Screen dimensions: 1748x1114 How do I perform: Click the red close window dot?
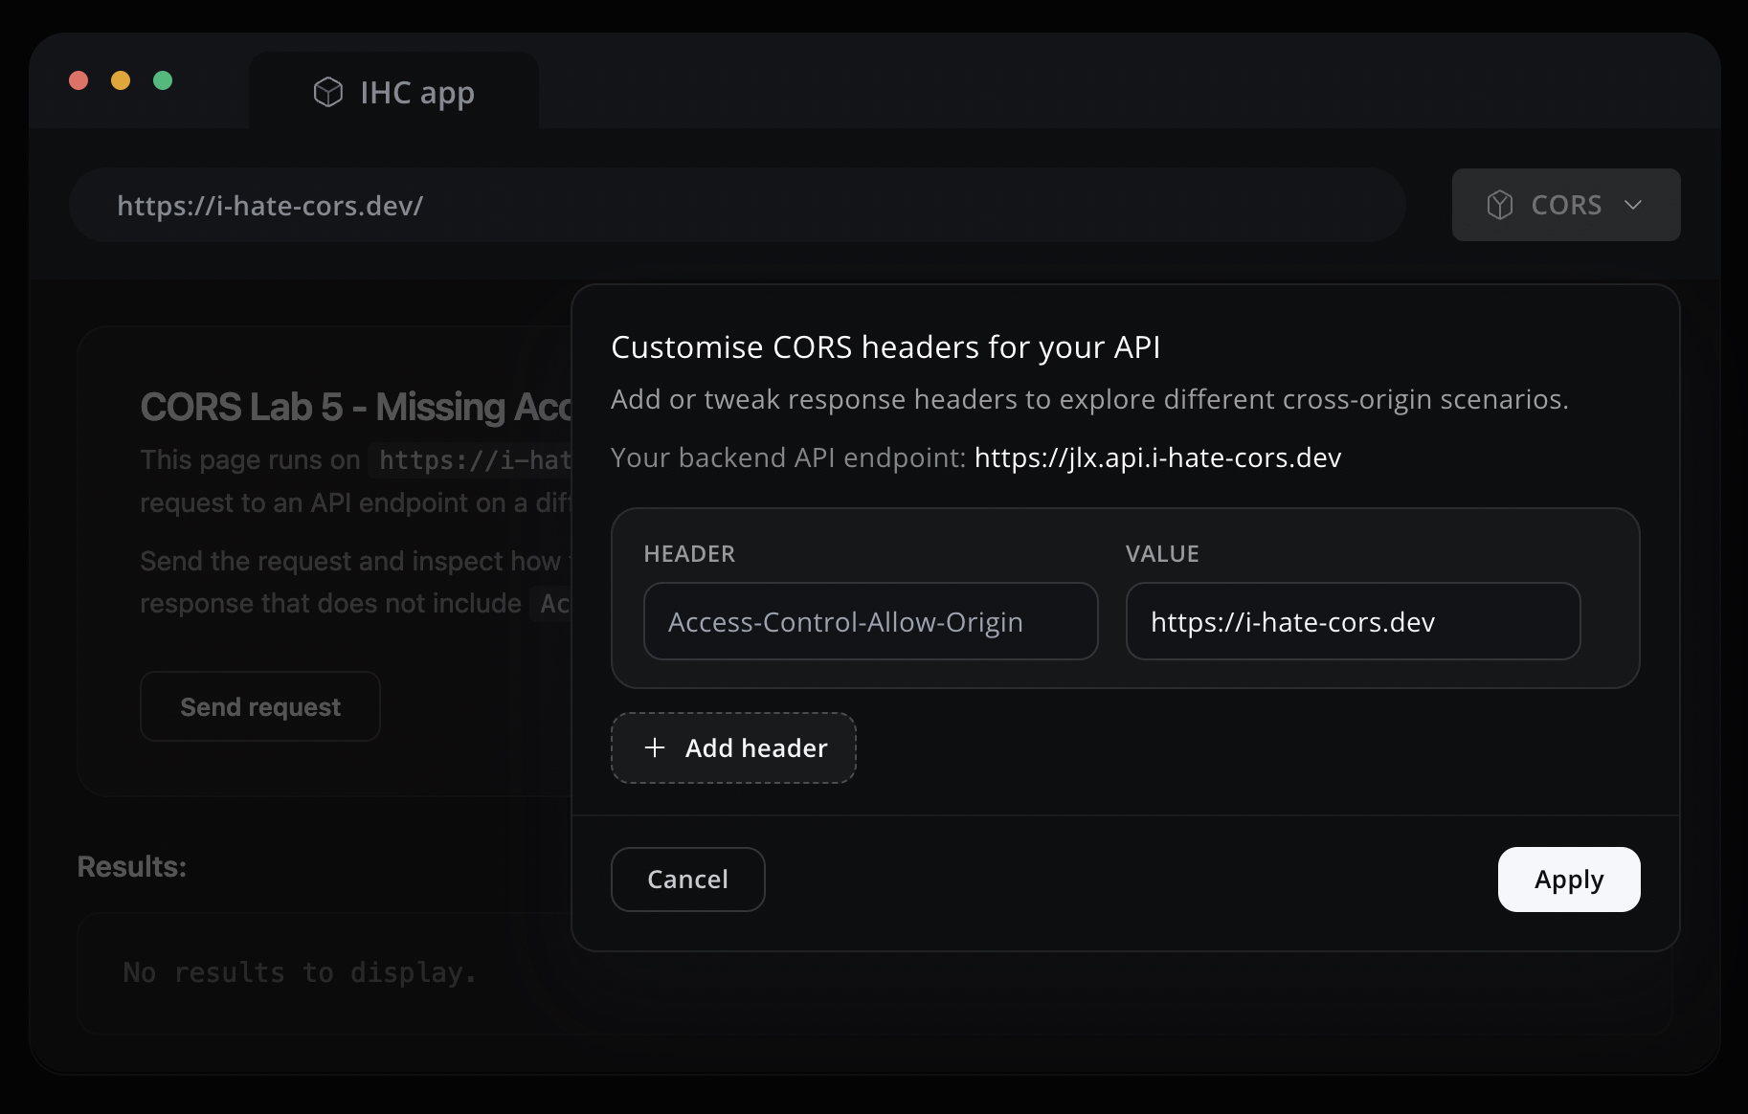[78, 80]
